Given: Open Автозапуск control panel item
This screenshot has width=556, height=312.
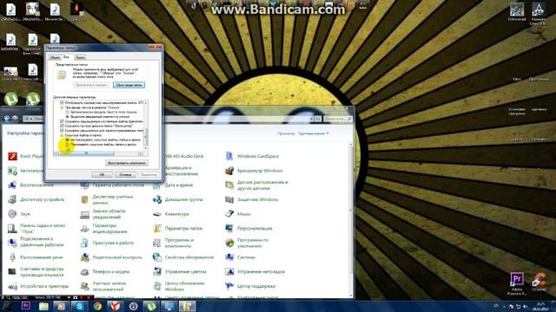Looking at the screenshot, I should (25, 171).
